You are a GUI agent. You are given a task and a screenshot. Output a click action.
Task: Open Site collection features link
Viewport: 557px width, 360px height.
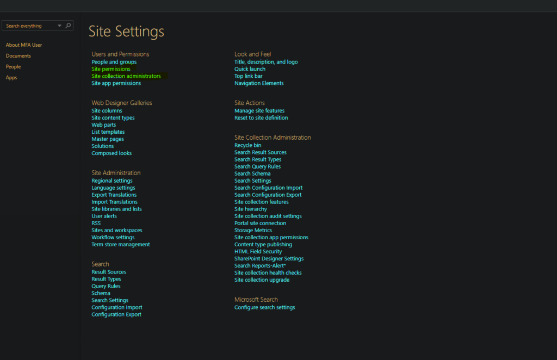[262, 202]
